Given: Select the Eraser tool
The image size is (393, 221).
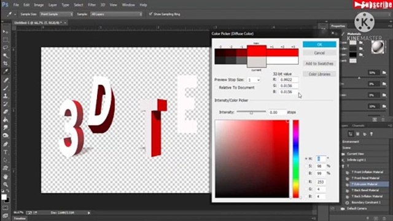Looking at the screenshot, I should [x=6, y=112].
